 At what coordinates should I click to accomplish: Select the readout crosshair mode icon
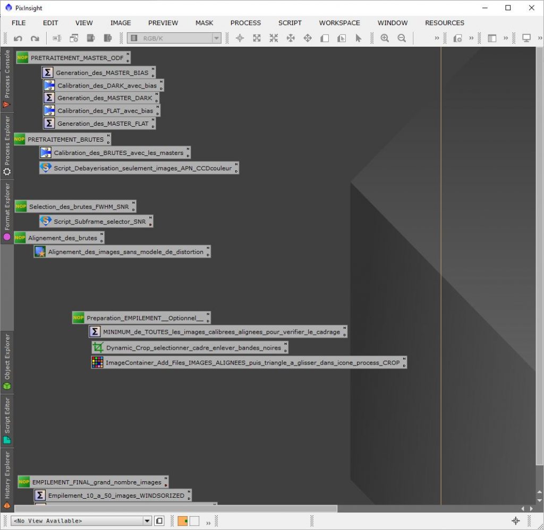(240, 38)
